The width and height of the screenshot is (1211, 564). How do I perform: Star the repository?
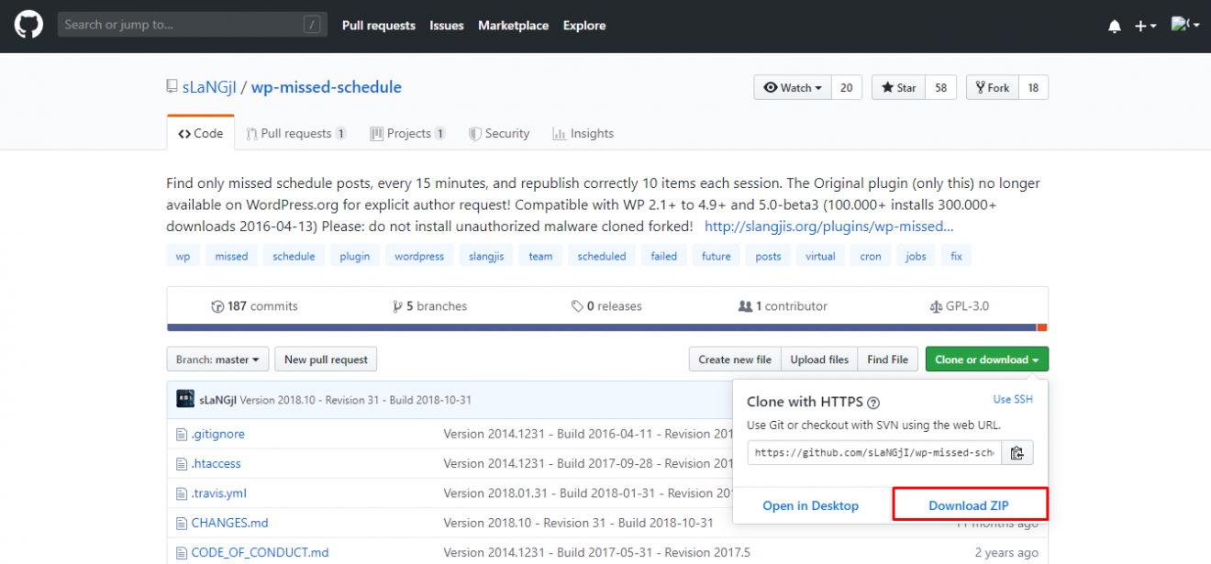898,87
